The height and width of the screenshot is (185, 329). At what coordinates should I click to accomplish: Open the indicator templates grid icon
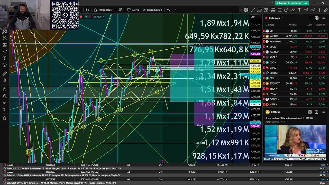pyautogui.click(x=121, y=10)
